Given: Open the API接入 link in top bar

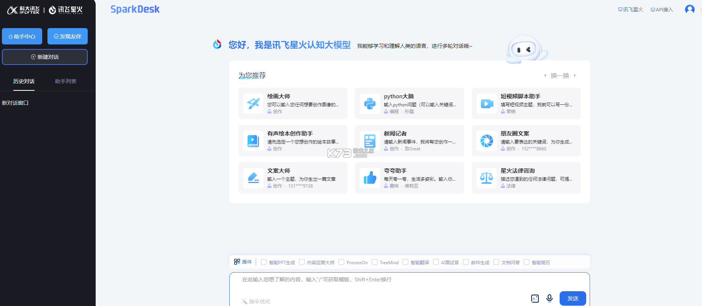Looking at the screenshot, I should [x=662, y=9].
